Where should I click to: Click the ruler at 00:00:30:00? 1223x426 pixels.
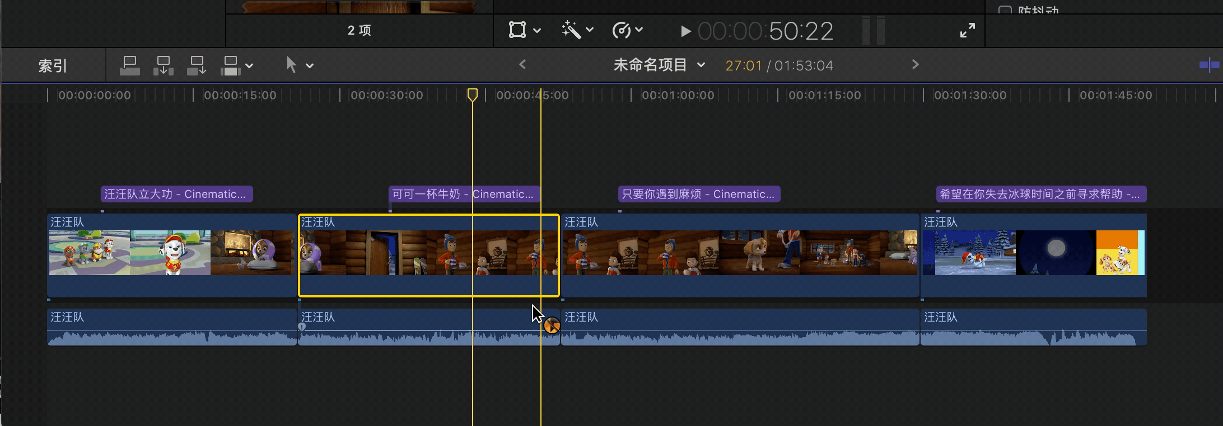(x=386, y=96)
